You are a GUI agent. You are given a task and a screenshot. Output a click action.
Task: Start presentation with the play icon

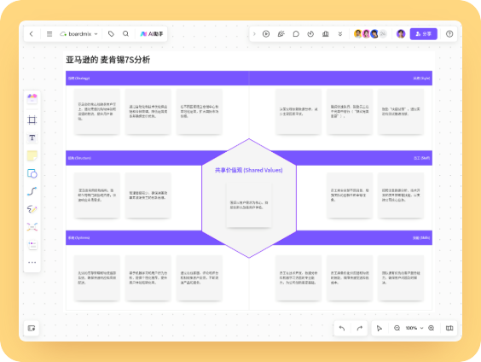click(x=266, y=34)
